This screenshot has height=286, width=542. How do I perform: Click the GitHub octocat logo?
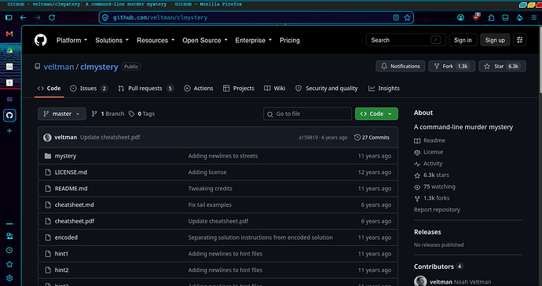click(x=40, y=40)
